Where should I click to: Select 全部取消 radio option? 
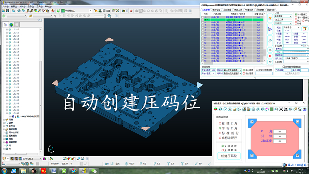222,150
